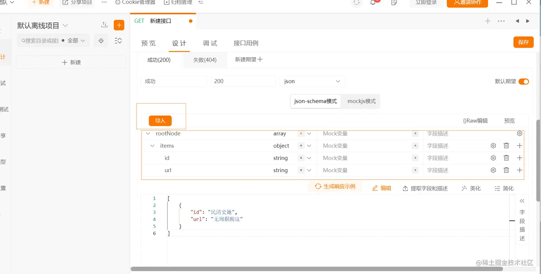The height and width of the screenshot is (274, 541).
Task: Click the 邀请协作 invite button
Action: click(467, 3)
